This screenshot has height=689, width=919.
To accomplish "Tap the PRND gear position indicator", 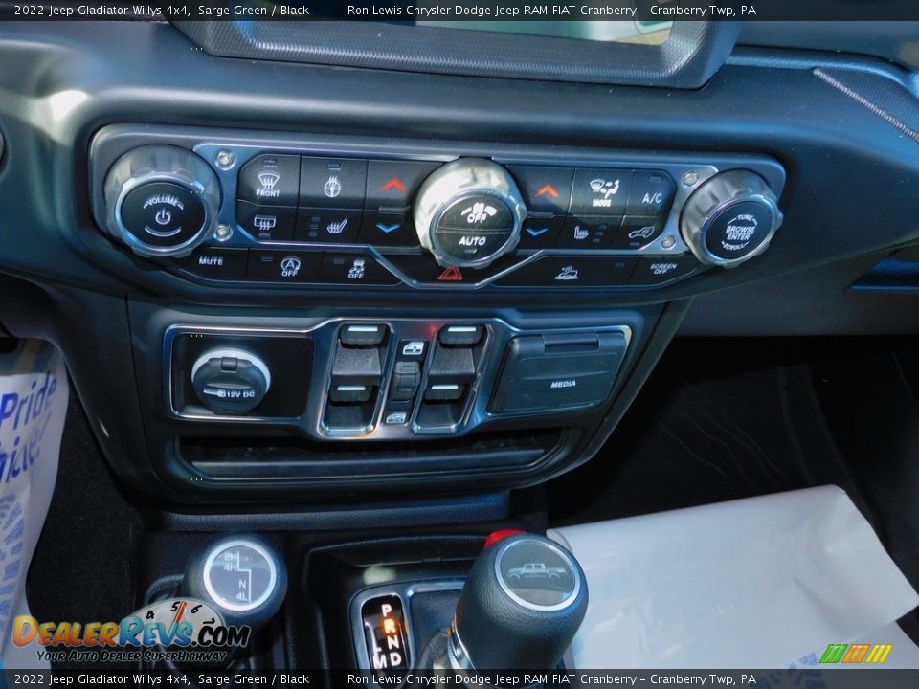I will pos(387,633).
